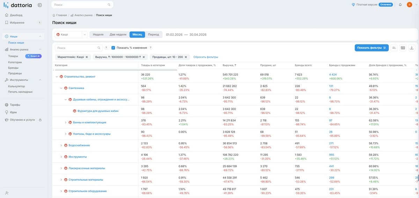This screenshot has width=419, height=198.
Task: Open notifications bell icon
Action: coord(400,5)
